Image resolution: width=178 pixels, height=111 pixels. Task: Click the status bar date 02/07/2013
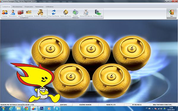(63, 105)
